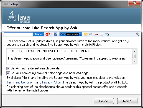
Task: Click the Ask toolbar search input field
Action: (18, 34)
